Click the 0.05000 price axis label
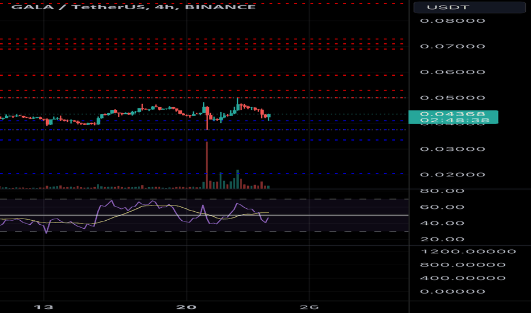Viewport: 531px width, 313px height. [452, 98]
